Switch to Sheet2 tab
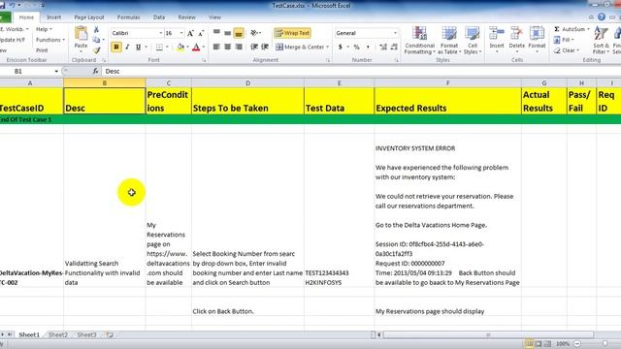This screenshot has width=621, height=349. [58, 334]
